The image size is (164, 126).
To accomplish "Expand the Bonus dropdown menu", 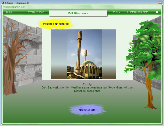I will [x=115, y=12].
